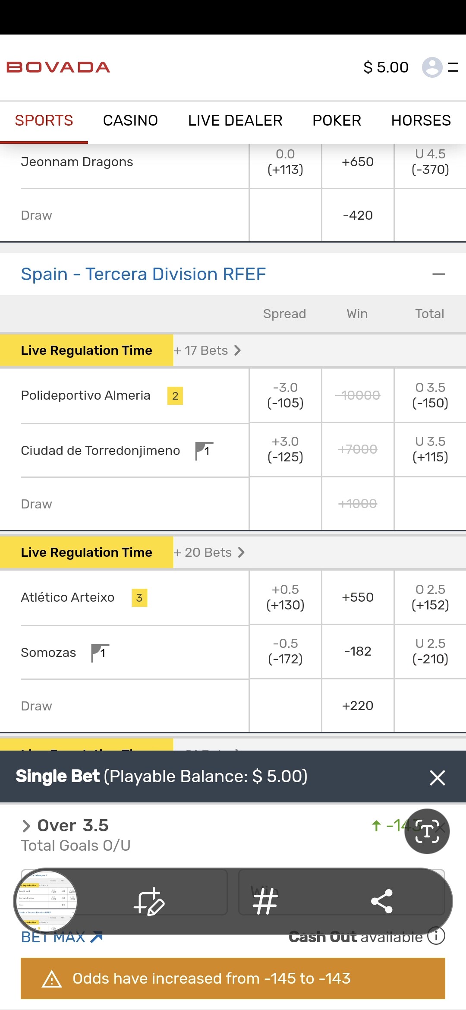Viewport: 466px width, 1010px height.
Task: Go to the Bovada home logo
Action: pyautogui.click(x=58, y=67)
